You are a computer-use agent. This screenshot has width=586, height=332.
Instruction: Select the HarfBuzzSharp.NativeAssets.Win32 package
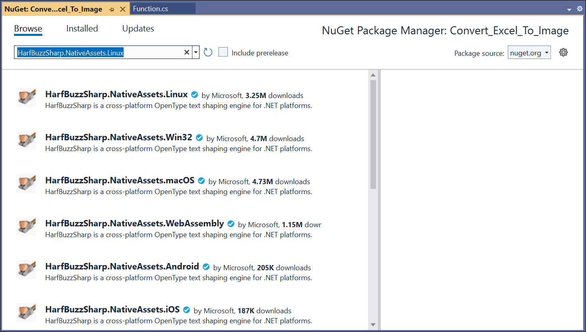click(x=119, y=138)
